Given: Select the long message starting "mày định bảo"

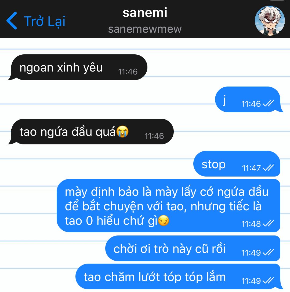Looking at the screenshot, I should pyautogui.click(x=169, y=205).
